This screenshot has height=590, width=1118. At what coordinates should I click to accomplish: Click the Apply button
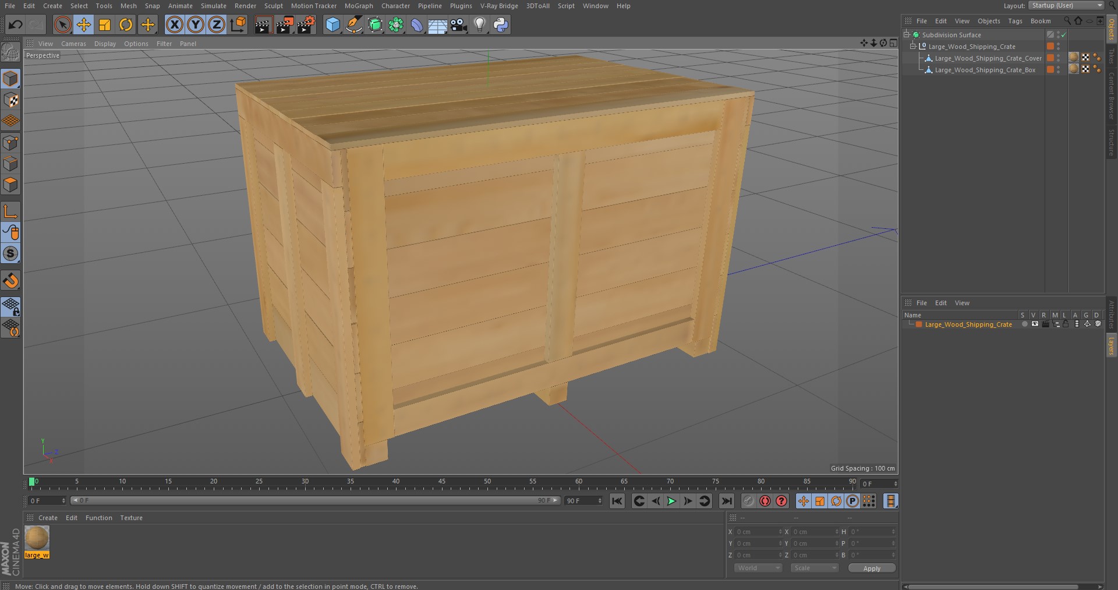[872, 568]
